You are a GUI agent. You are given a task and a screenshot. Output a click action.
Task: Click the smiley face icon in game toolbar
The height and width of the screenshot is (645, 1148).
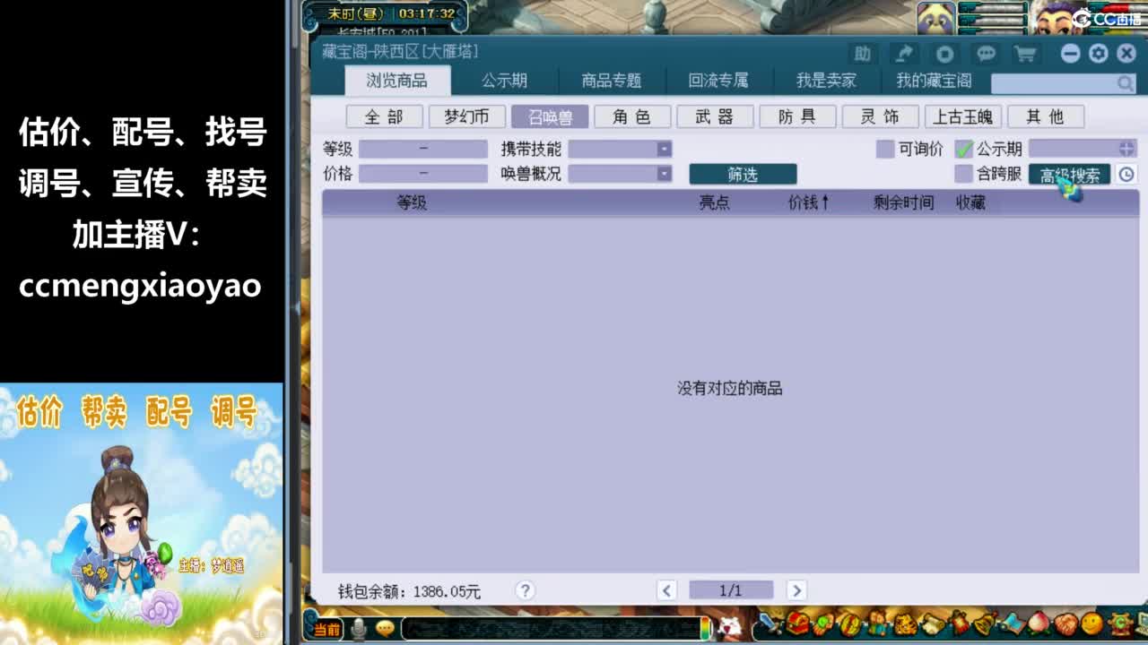1092,623
